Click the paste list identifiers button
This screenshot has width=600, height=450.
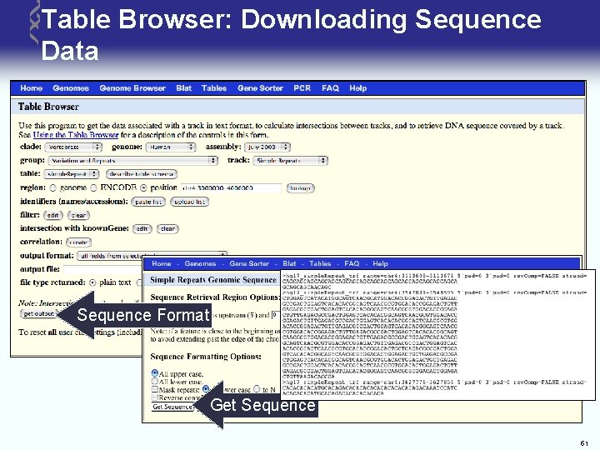point(148,202)
